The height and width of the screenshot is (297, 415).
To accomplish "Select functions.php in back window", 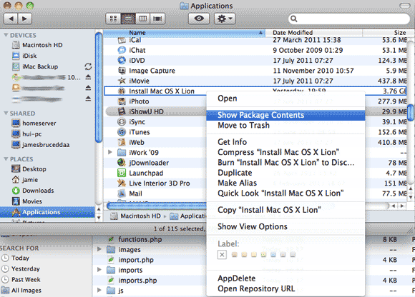I will click(135, 239).
